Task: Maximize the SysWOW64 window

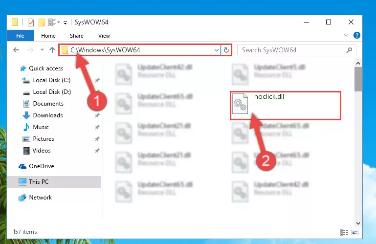Action: [x=329, y=22]
